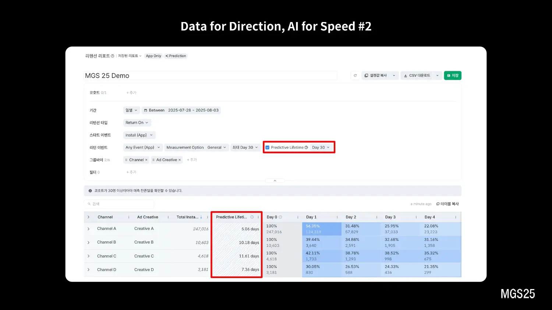
Task: Click the Channel A Day 1 cell 56.35%
Action: coord(322,229)
